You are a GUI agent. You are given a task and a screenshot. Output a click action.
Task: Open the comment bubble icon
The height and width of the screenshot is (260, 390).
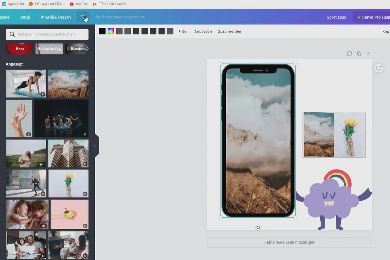(379, 68)
